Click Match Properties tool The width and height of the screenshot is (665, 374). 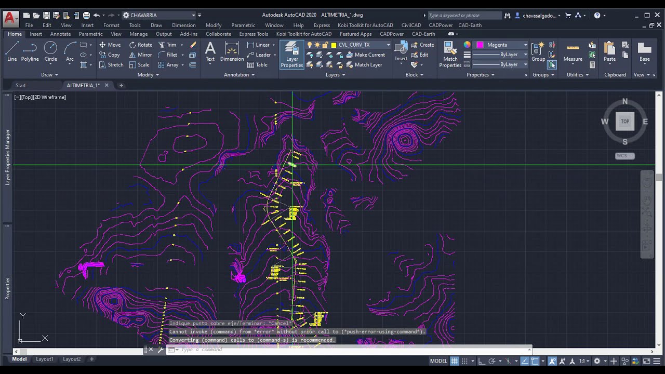pos(450,55)
